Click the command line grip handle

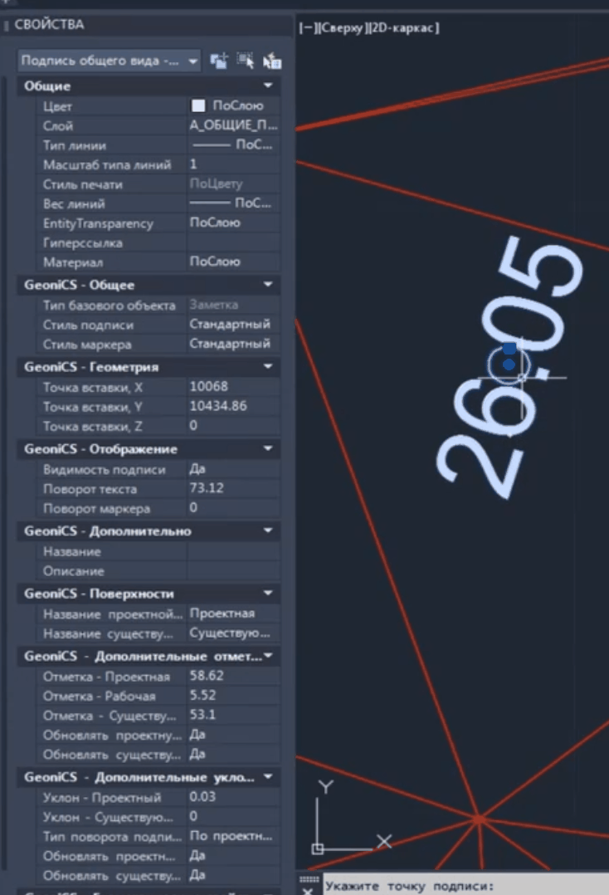(x=308, y=878)
